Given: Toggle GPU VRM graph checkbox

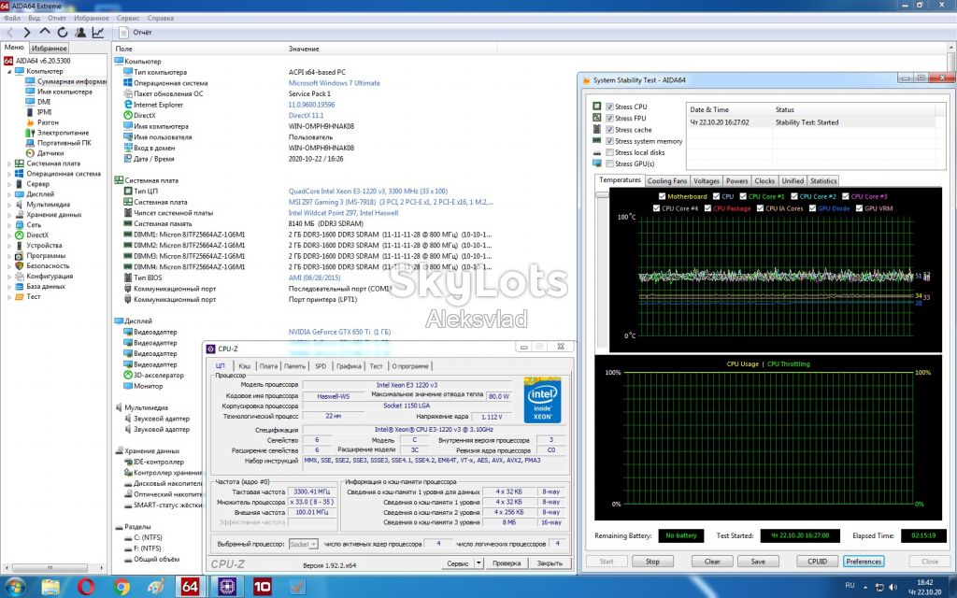Looking at the screenshot, I should 860,208.
